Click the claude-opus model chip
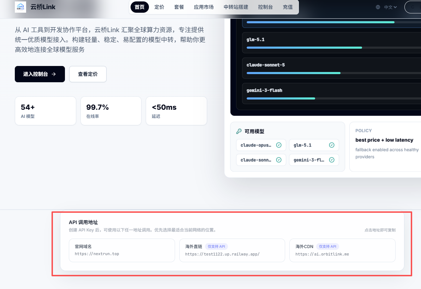The image size is (421, 289). (x=261, y=145)
